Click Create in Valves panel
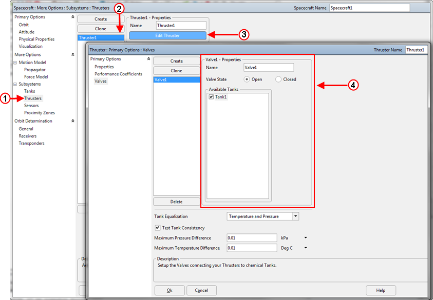Image resolution: width=433 pixels, height=300 pixels. pyautogui.click(x=177, y=61)
